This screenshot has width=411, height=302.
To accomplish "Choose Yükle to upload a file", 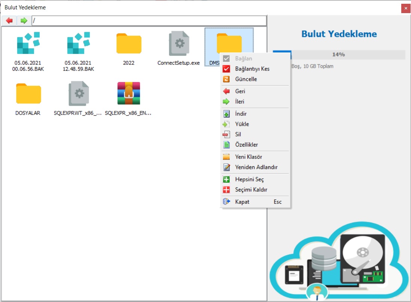I will pos(242,124).
